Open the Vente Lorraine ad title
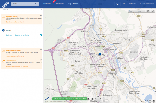 pos(11,61)
